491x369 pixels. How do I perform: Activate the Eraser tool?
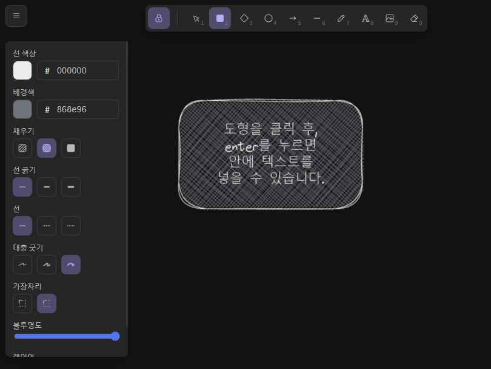[415, 18]
